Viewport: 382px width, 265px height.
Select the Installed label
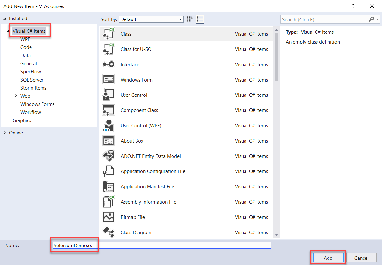[18, 19]
